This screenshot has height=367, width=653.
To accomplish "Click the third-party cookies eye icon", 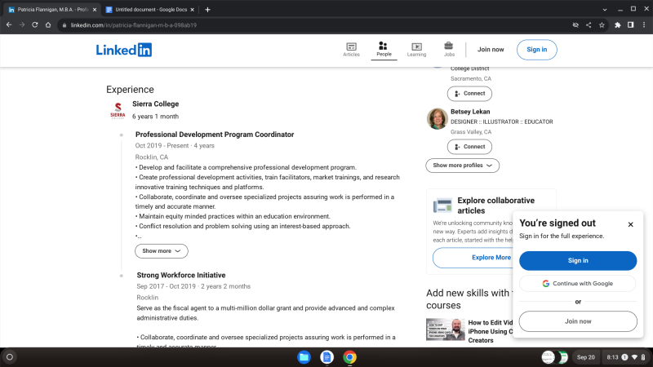I will [575, 25].
